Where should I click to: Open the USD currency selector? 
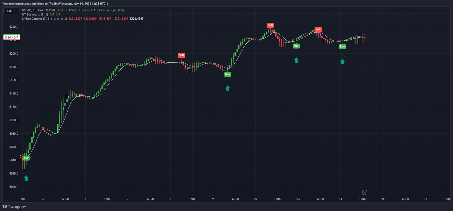pyautogui.click(x=11, y=10)
